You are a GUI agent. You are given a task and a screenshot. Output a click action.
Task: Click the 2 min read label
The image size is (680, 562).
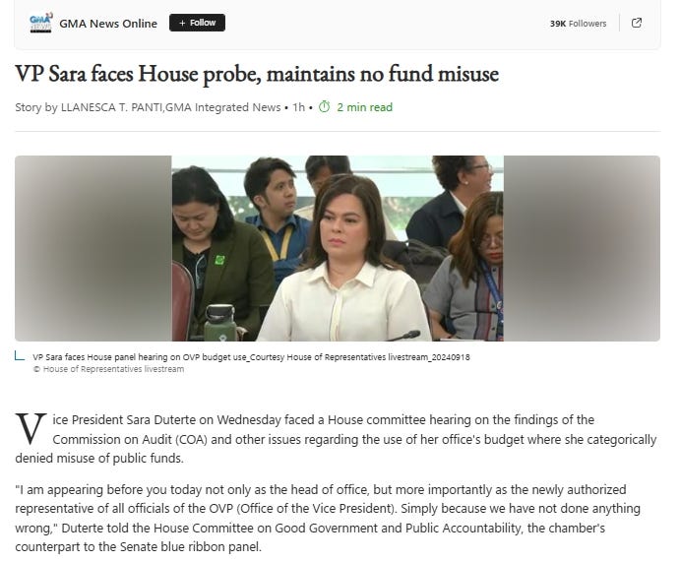[x=365, y=107]
